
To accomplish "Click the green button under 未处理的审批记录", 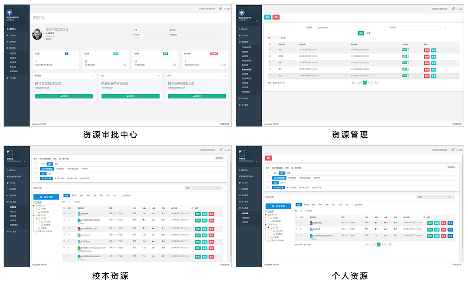I will tap(130, 96).
